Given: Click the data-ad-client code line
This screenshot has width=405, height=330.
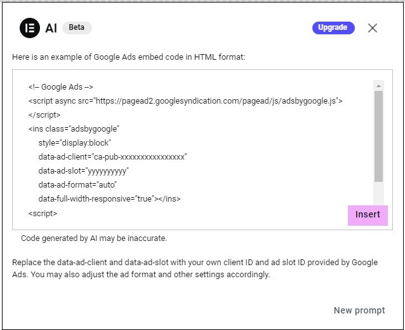Looking at the screenshot, I should point(112,156).
